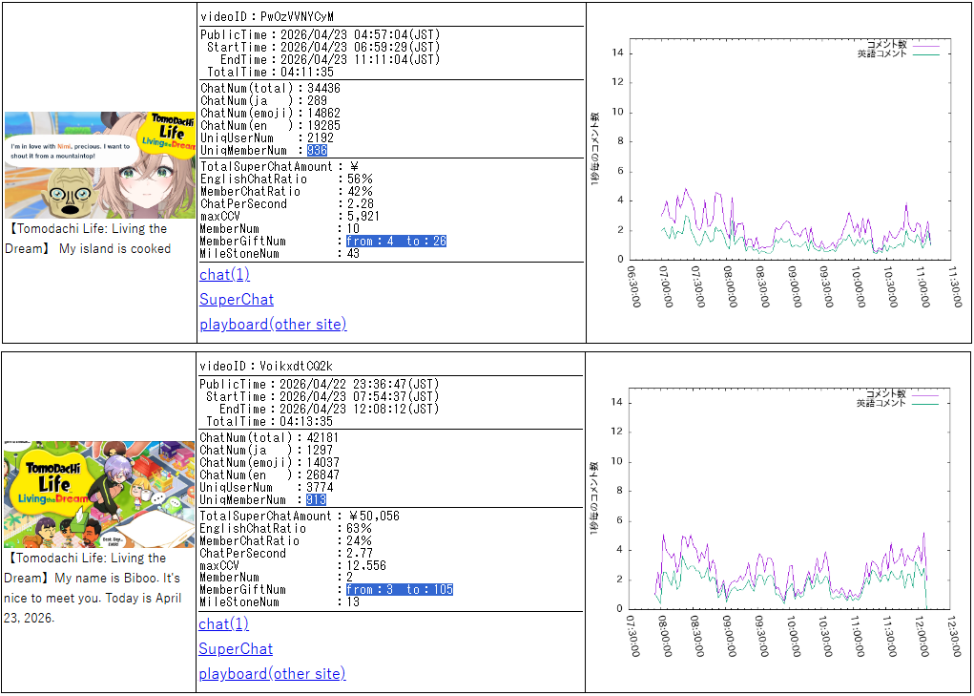Click ChatNum(ja) value 1297

click(x=320, y=451)
